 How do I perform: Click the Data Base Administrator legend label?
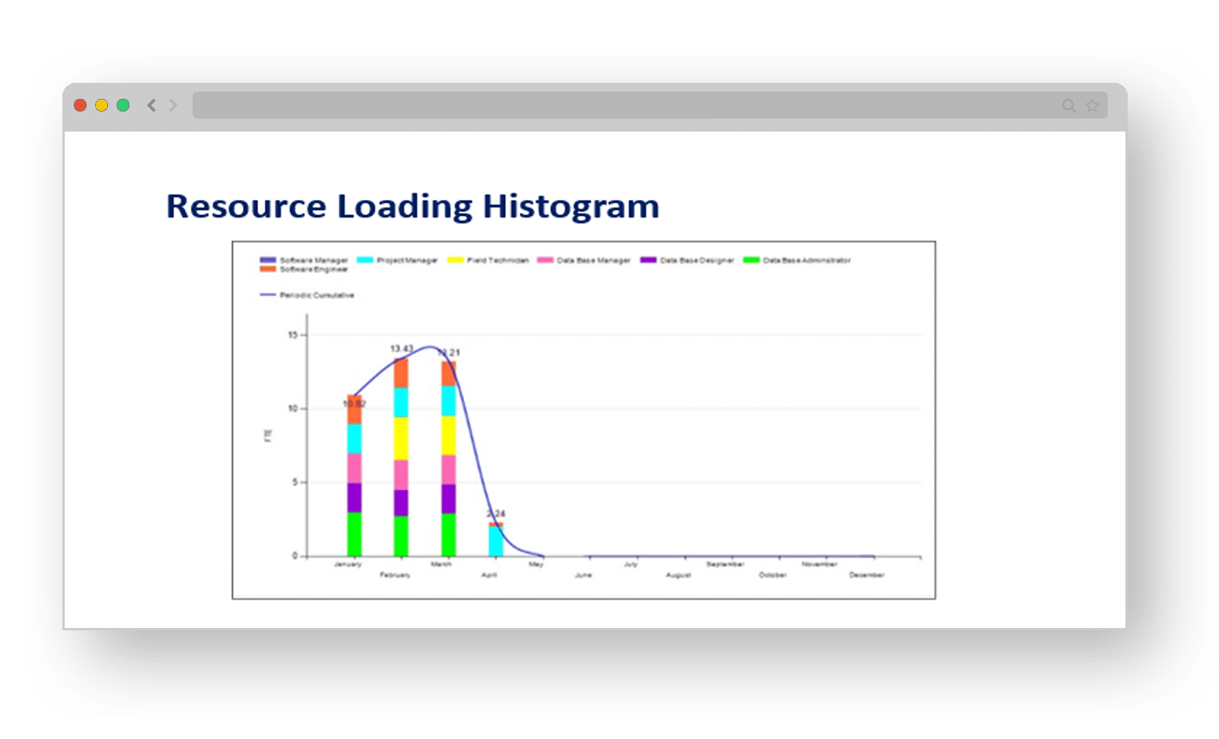click(x=807, y=260)
